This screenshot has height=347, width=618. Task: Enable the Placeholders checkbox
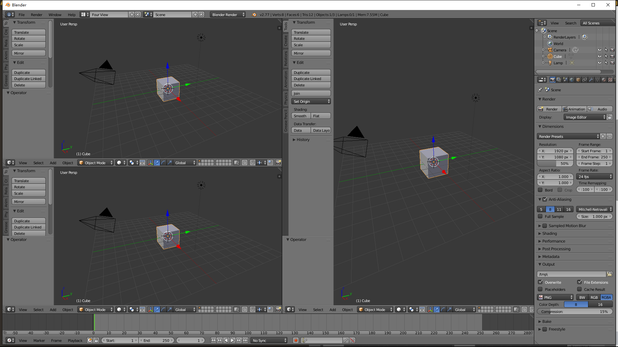tap(540, 289)
